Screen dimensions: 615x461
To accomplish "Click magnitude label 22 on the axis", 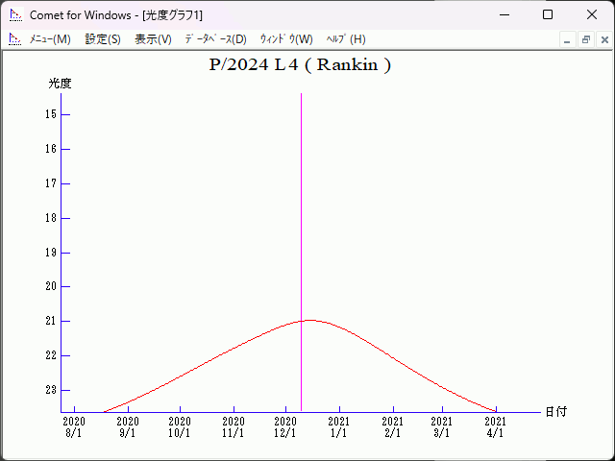I will 51,355.
